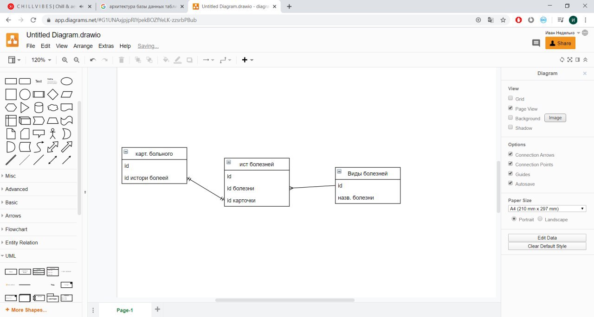Disable the Autosave checkbox

(510, 184)
